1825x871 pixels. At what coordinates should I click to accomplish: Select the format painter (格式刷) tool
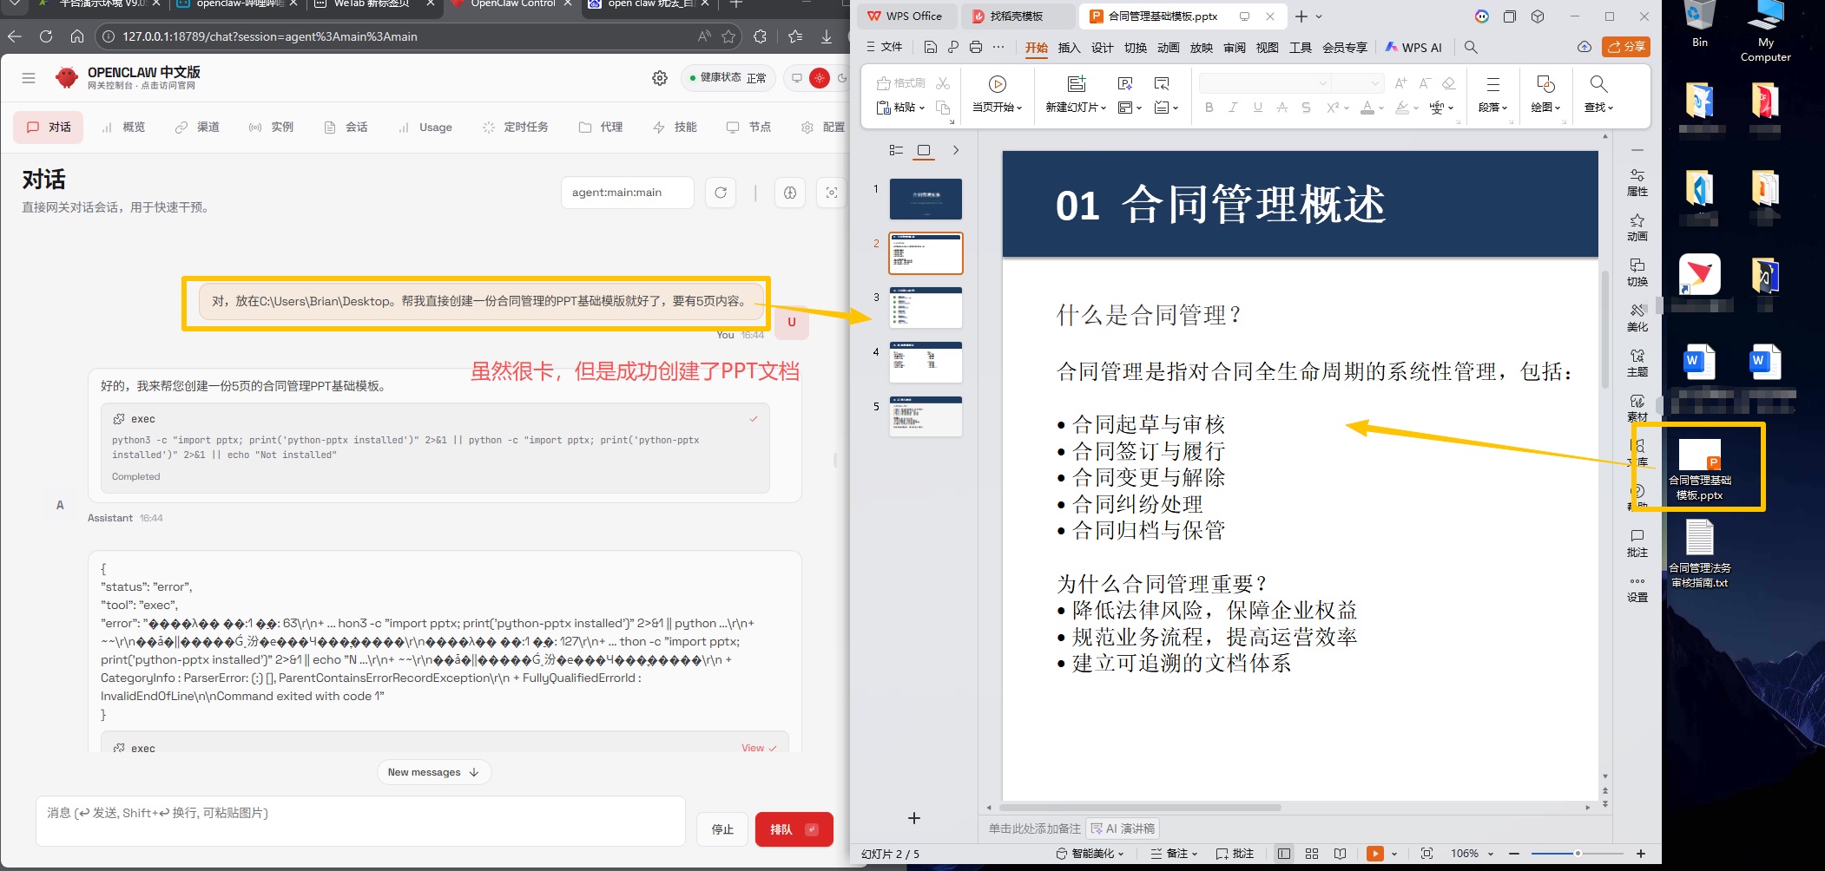point(903,83)
